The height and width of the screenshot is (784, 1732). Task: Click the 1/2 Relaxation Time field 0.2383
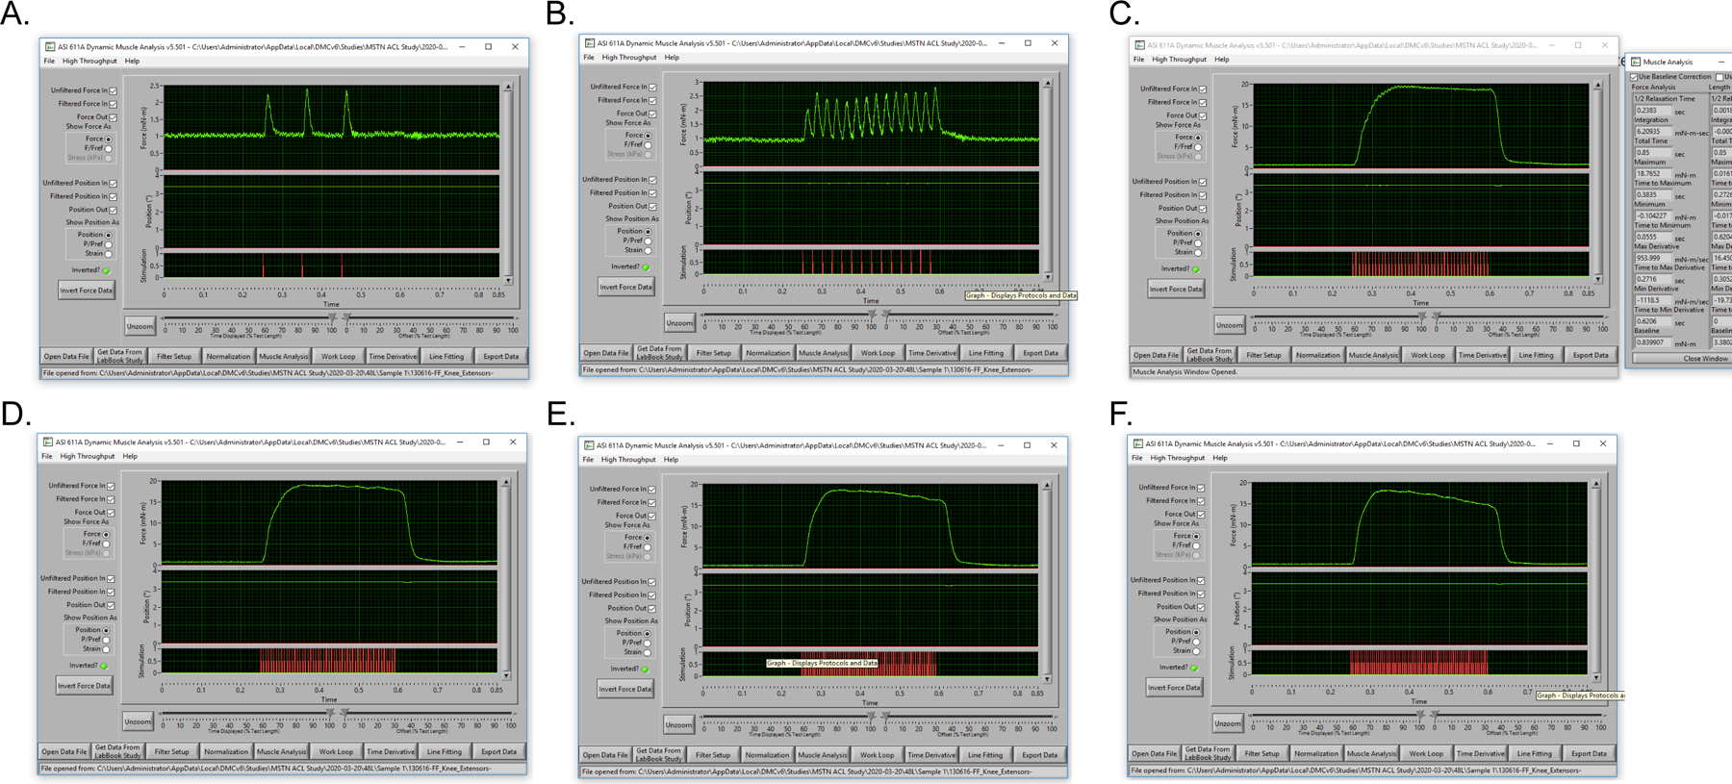click(x=1653, y=111)
